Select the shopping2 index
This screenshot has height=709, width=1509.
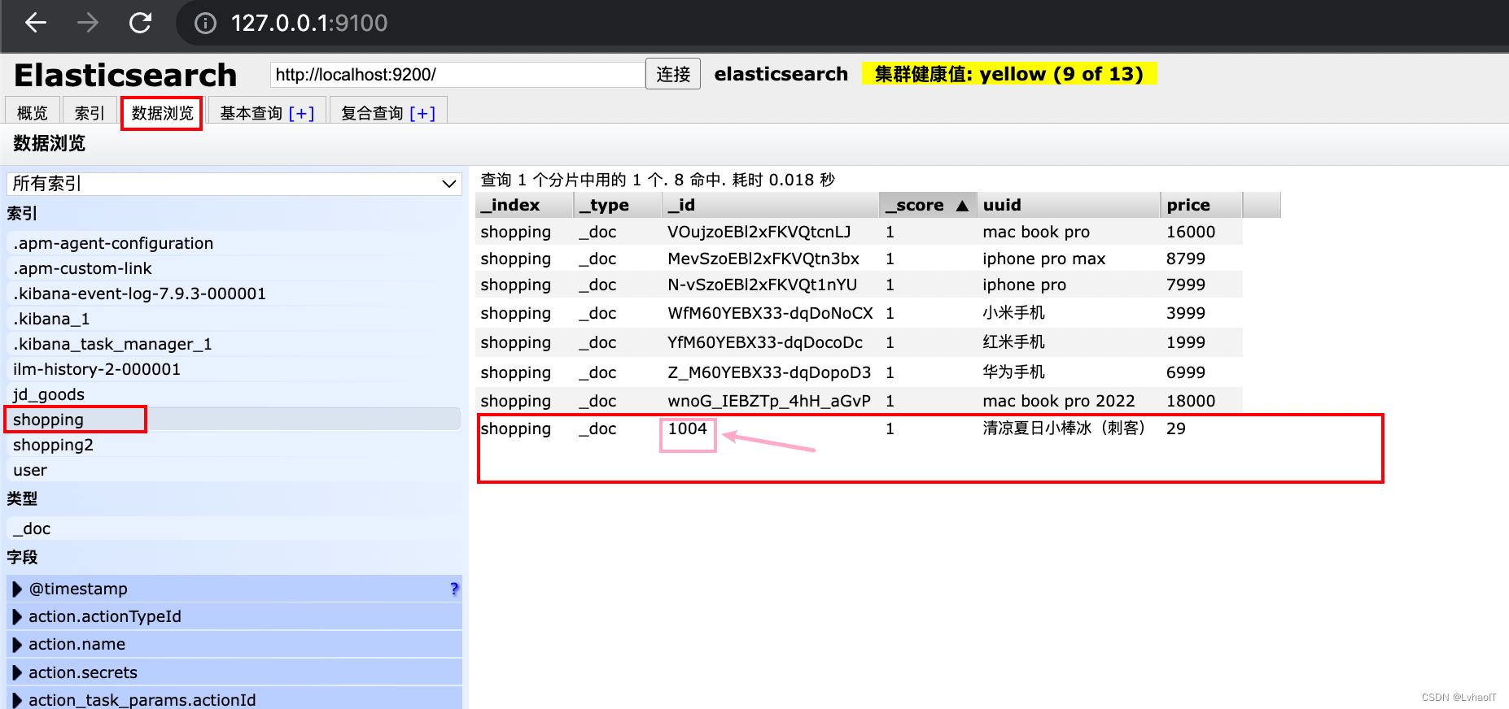click(x=234, y=445)
